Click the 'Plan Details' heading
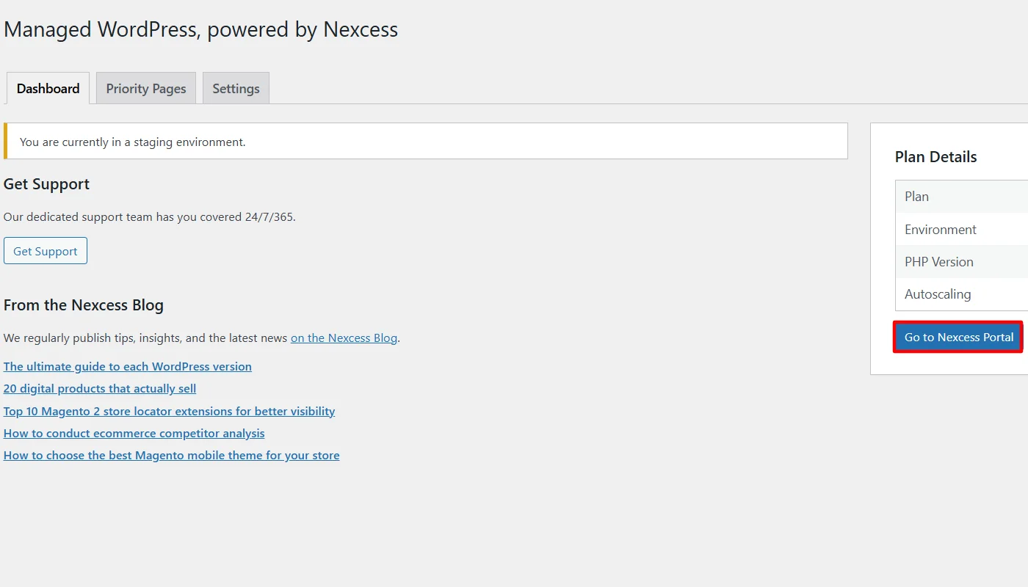The height and width of the screenshot is (587, 1028). click(x=935, y=157)
